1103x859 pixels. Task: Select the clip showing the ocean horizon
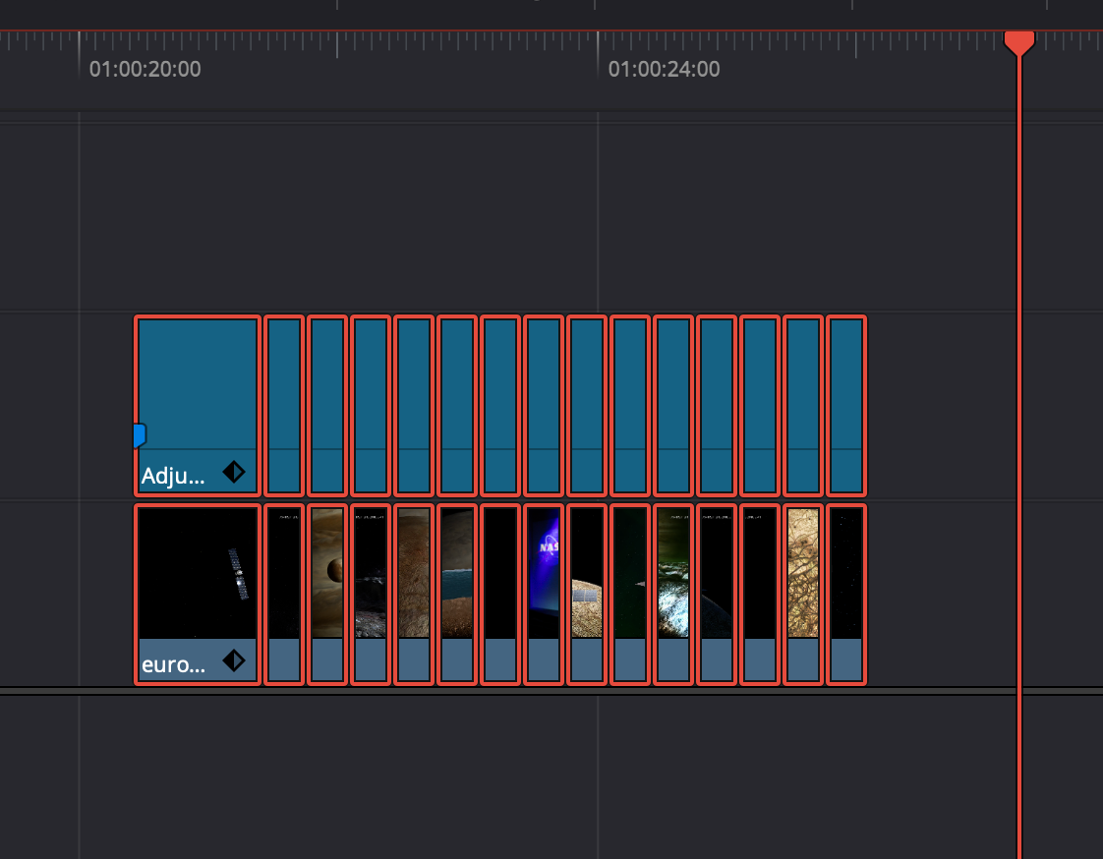457,594
